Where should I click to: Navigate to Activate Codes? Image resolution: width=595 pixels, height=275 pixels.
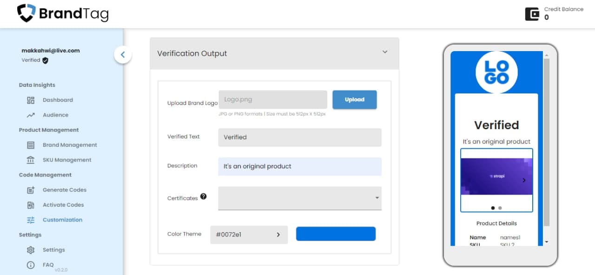pos(63,205)
